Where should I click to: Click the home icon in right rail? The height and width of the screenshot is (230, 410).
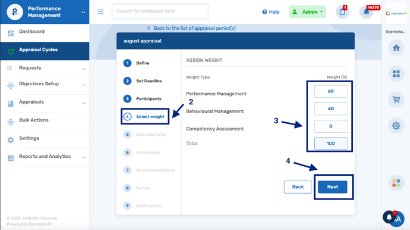pyautogui.click(x=396, y=48)
